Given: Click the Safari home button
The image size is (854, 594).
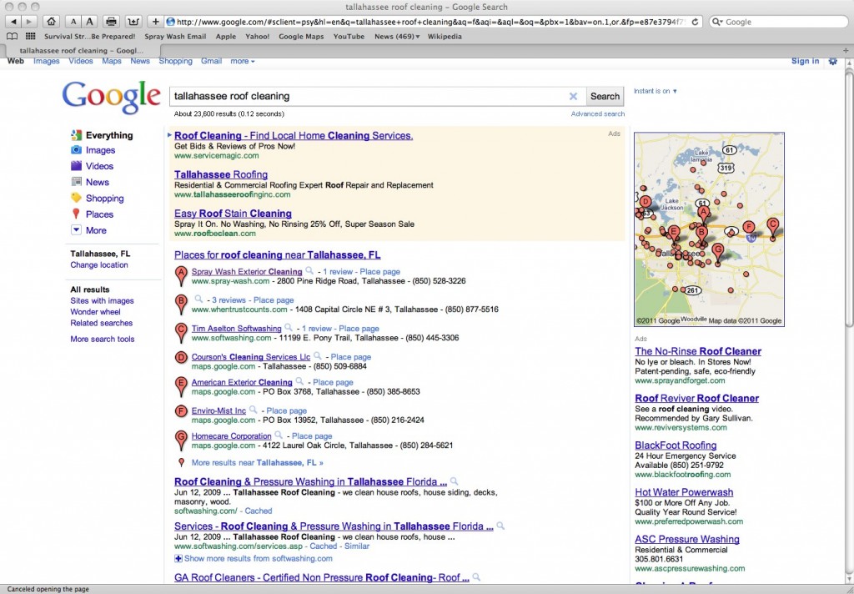Looking at the screenshot, I should [x=52, y=21].
